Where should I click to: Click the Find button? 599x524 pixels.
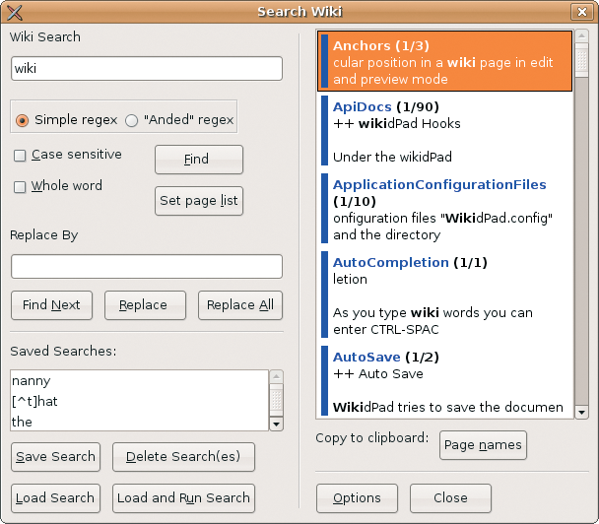(x=199, y=160)
